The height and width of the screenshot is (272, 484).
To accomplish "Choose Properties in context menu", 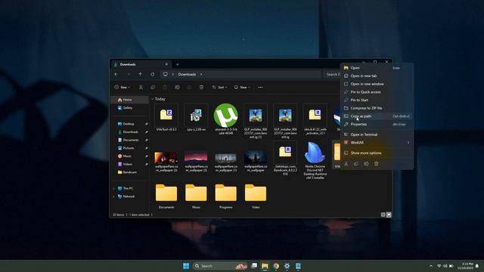I will 377,124.
